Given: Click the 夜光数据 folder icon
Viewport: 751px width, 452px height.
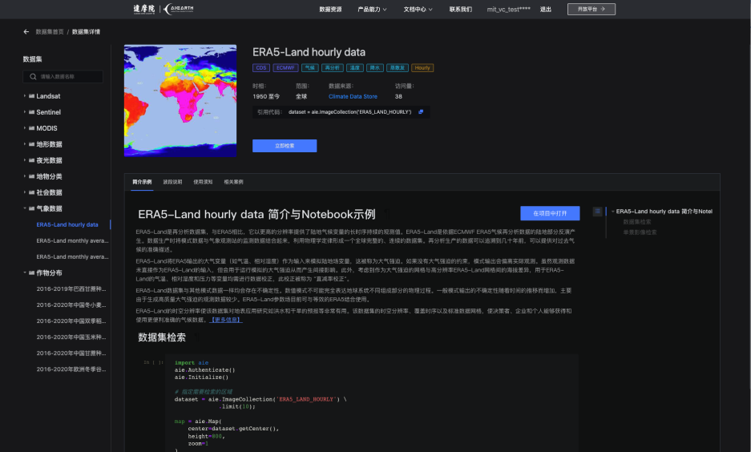Looking at the screenshot, I should 31,160.
